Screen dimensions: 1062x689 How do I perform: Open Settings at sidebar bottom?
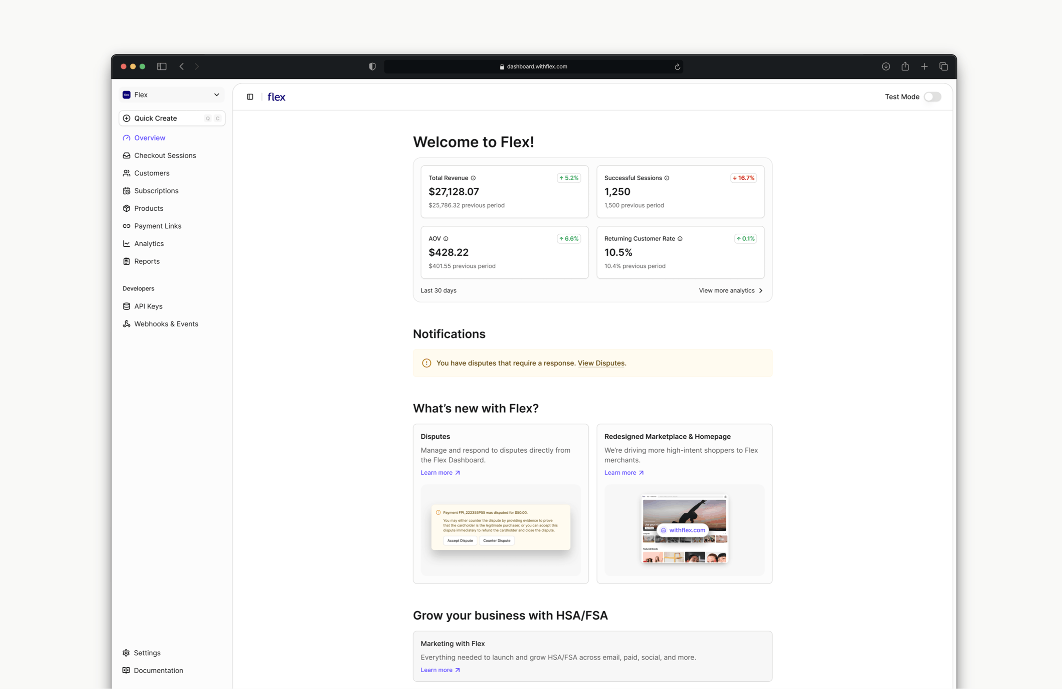(x=147, y=653)
